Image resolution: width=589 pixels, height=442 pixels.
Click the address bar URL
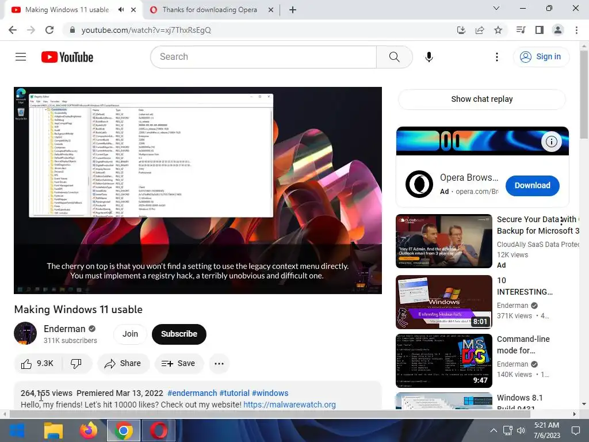click(146, 30)
